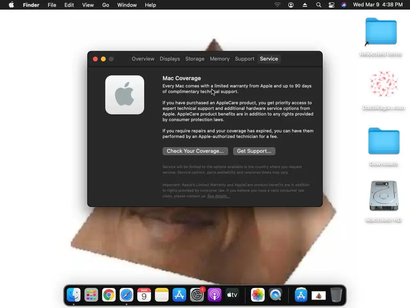
Task: Click the Mac Coverage heading
Action: tap(181, 78)
